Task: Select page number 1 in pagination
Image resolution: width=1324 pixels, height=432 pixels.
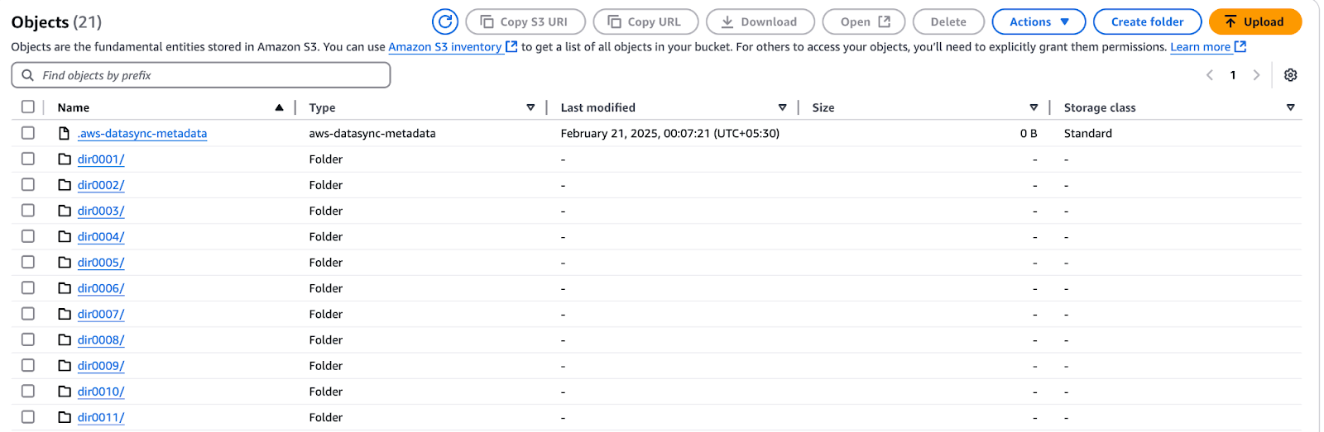Action: [x=1233, y=75]
